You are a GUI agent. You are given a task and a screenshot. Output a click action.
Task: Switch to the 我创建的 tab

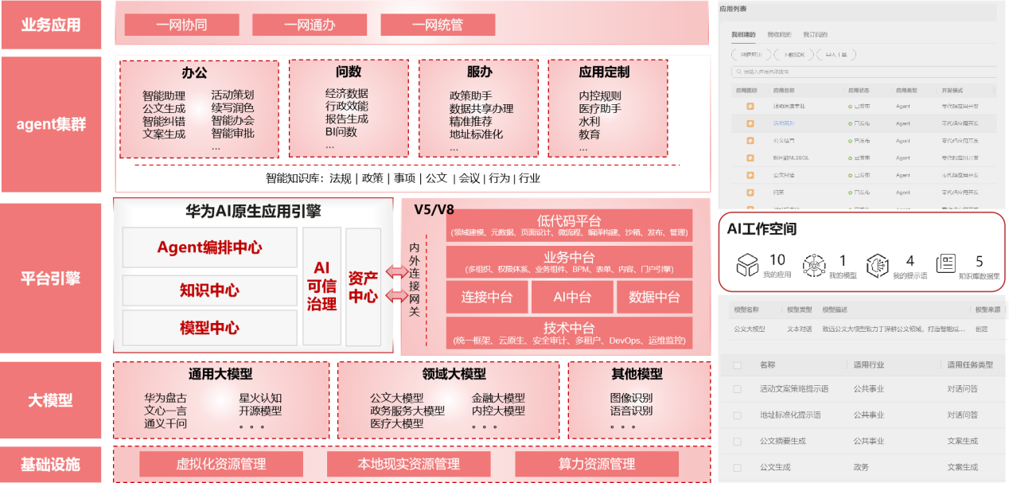pyautogui.click(x=743, y=35)
